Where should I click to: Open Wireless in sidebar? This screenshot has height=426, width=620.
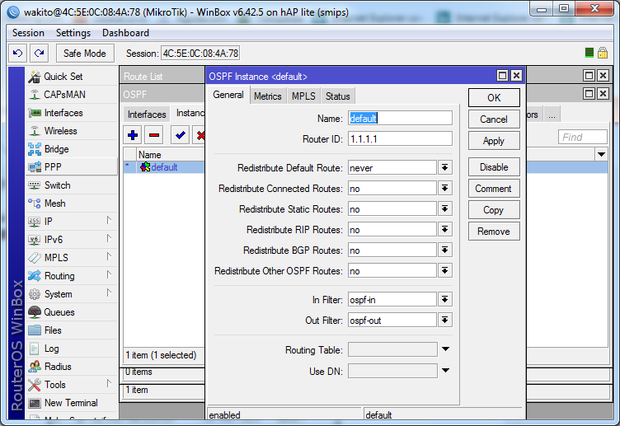click(72, 131)
